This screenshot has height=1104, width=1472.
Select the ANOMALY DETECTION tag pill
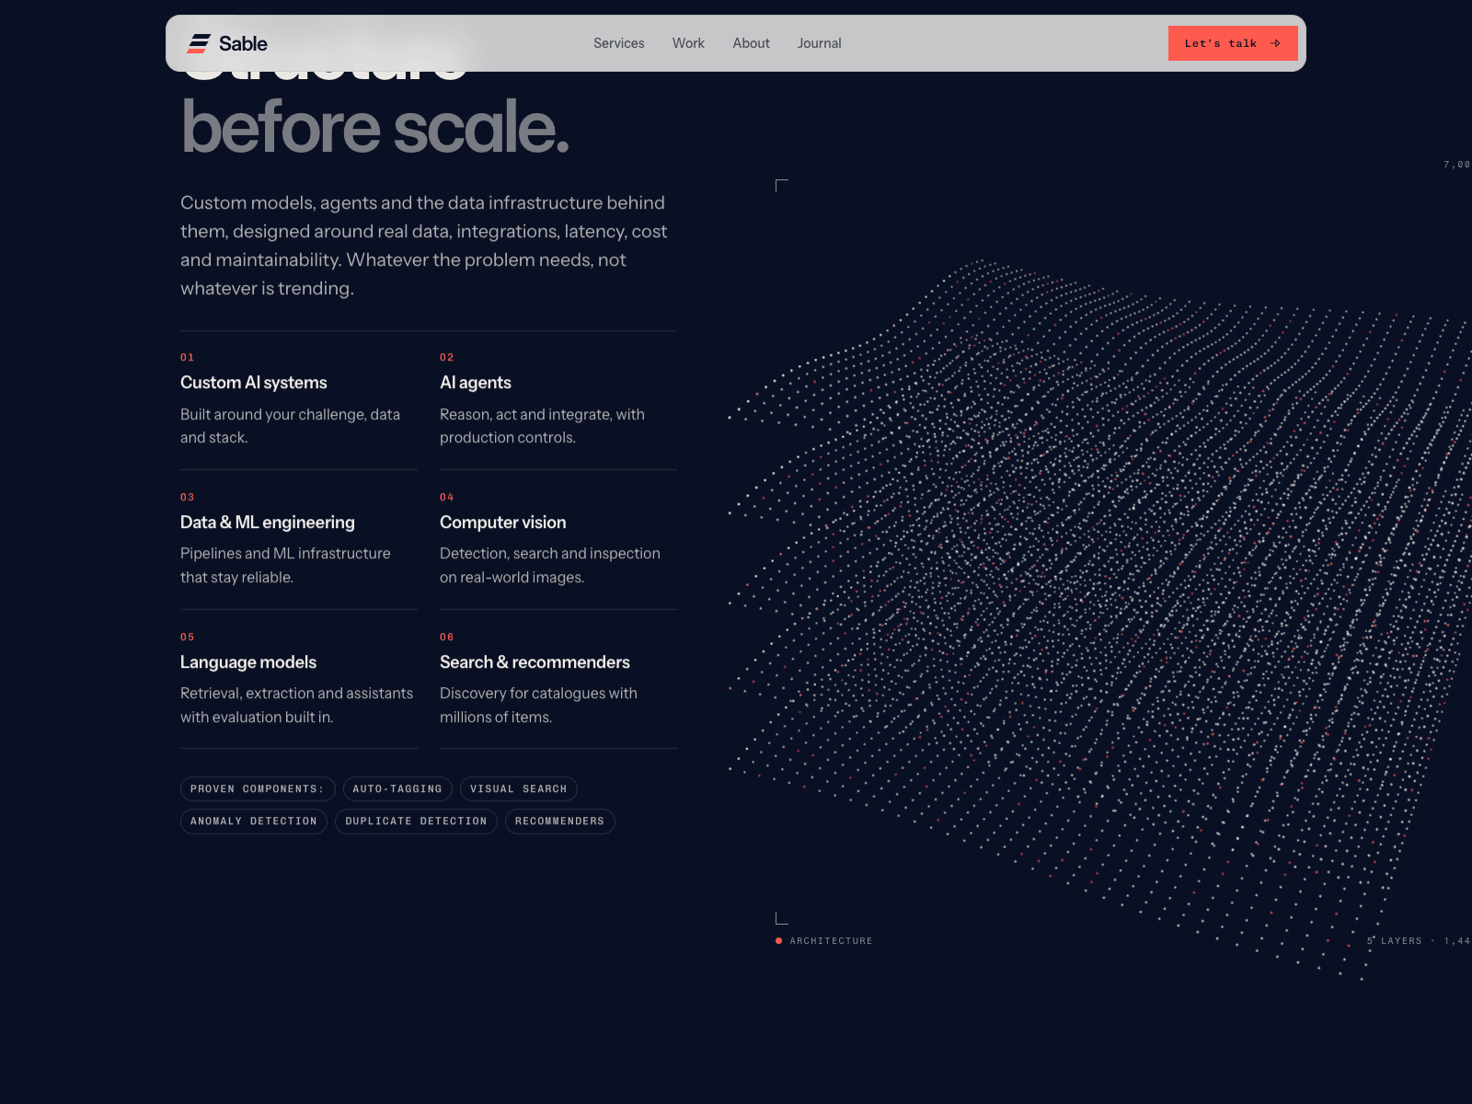[254, 822]
